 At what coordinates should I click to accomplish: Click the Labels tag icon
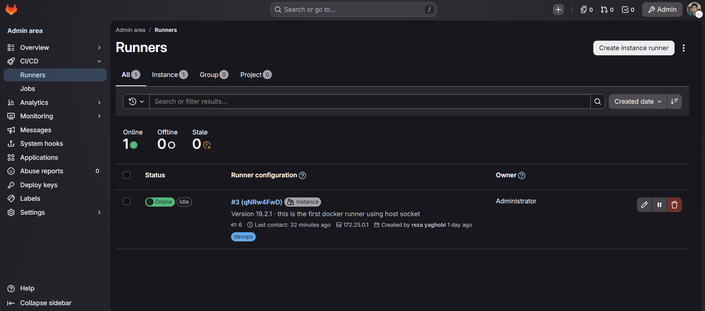pyautogui.click(x=11, y=199)
